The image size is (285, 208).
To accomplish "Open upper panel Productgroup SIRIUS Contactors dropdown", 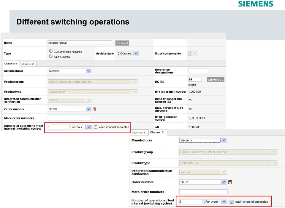I will point(93,82).
